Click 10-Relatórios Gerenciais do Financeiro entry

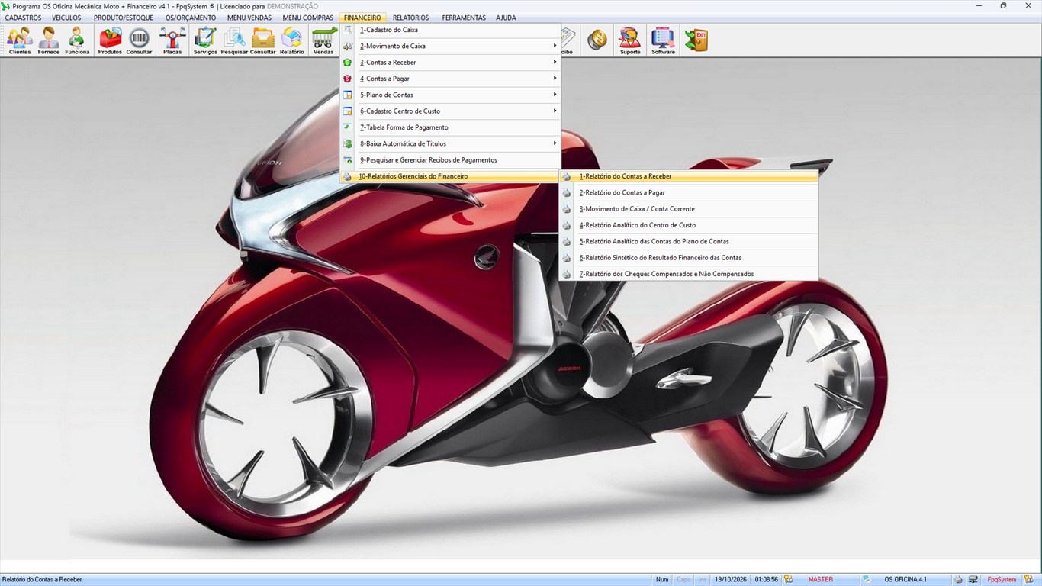(x=450, y=176)
